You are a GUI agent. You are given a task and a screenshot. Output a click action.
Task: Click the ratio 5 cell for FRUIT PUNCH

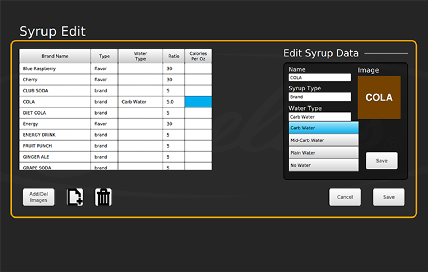point(174,146)
